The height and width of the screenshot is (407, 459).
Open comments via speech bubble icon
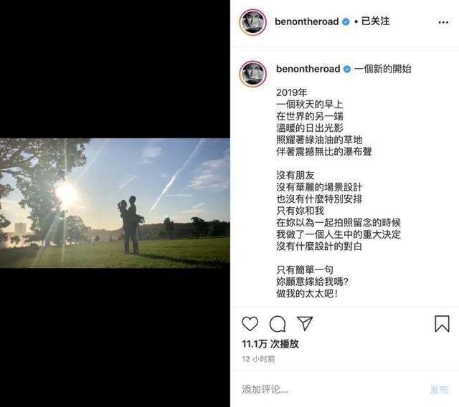278,324
